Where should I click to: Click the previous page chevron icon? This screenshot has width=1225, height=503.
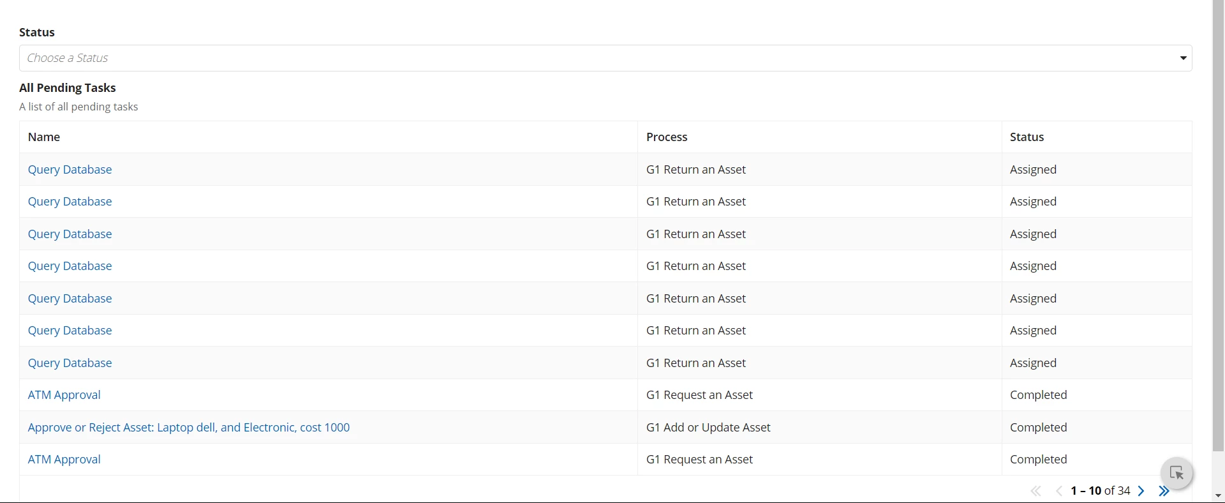click(1059, 491)
